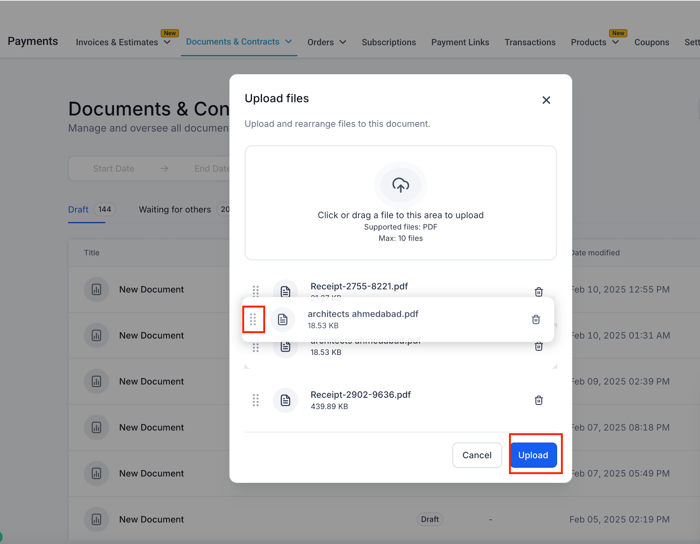
Task: Switch to Waiting for others tab
Action: point(175,209)
